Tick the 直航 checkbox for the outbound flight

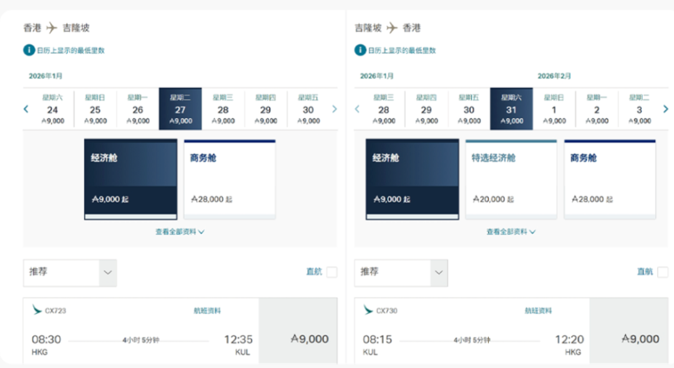coord(332,272)
